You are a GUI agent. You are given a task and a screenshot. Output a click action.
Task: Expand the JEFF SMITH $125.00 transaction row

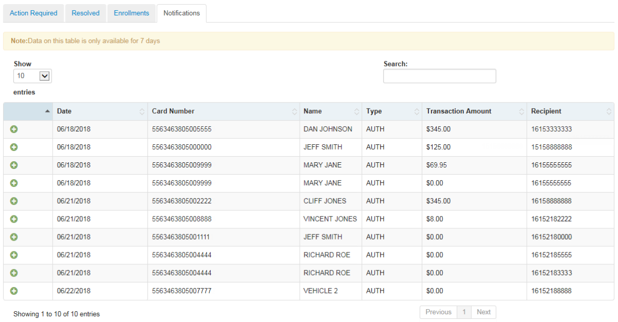coord(14,147)
